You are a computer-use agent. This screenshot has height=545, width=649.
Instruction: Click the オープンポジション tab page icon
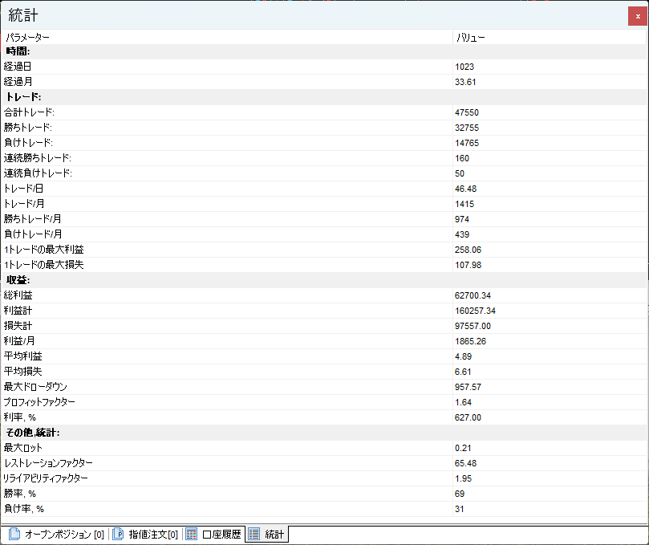click(x=14, y=534)
